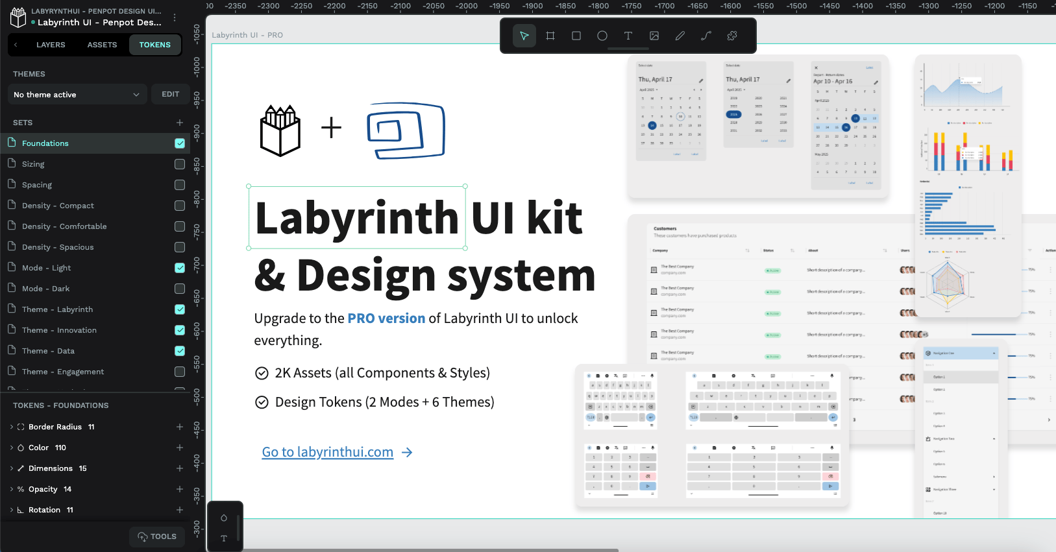
Task: Click the file title Labyrinth UI - Penpot Des...
Action: 99,22
